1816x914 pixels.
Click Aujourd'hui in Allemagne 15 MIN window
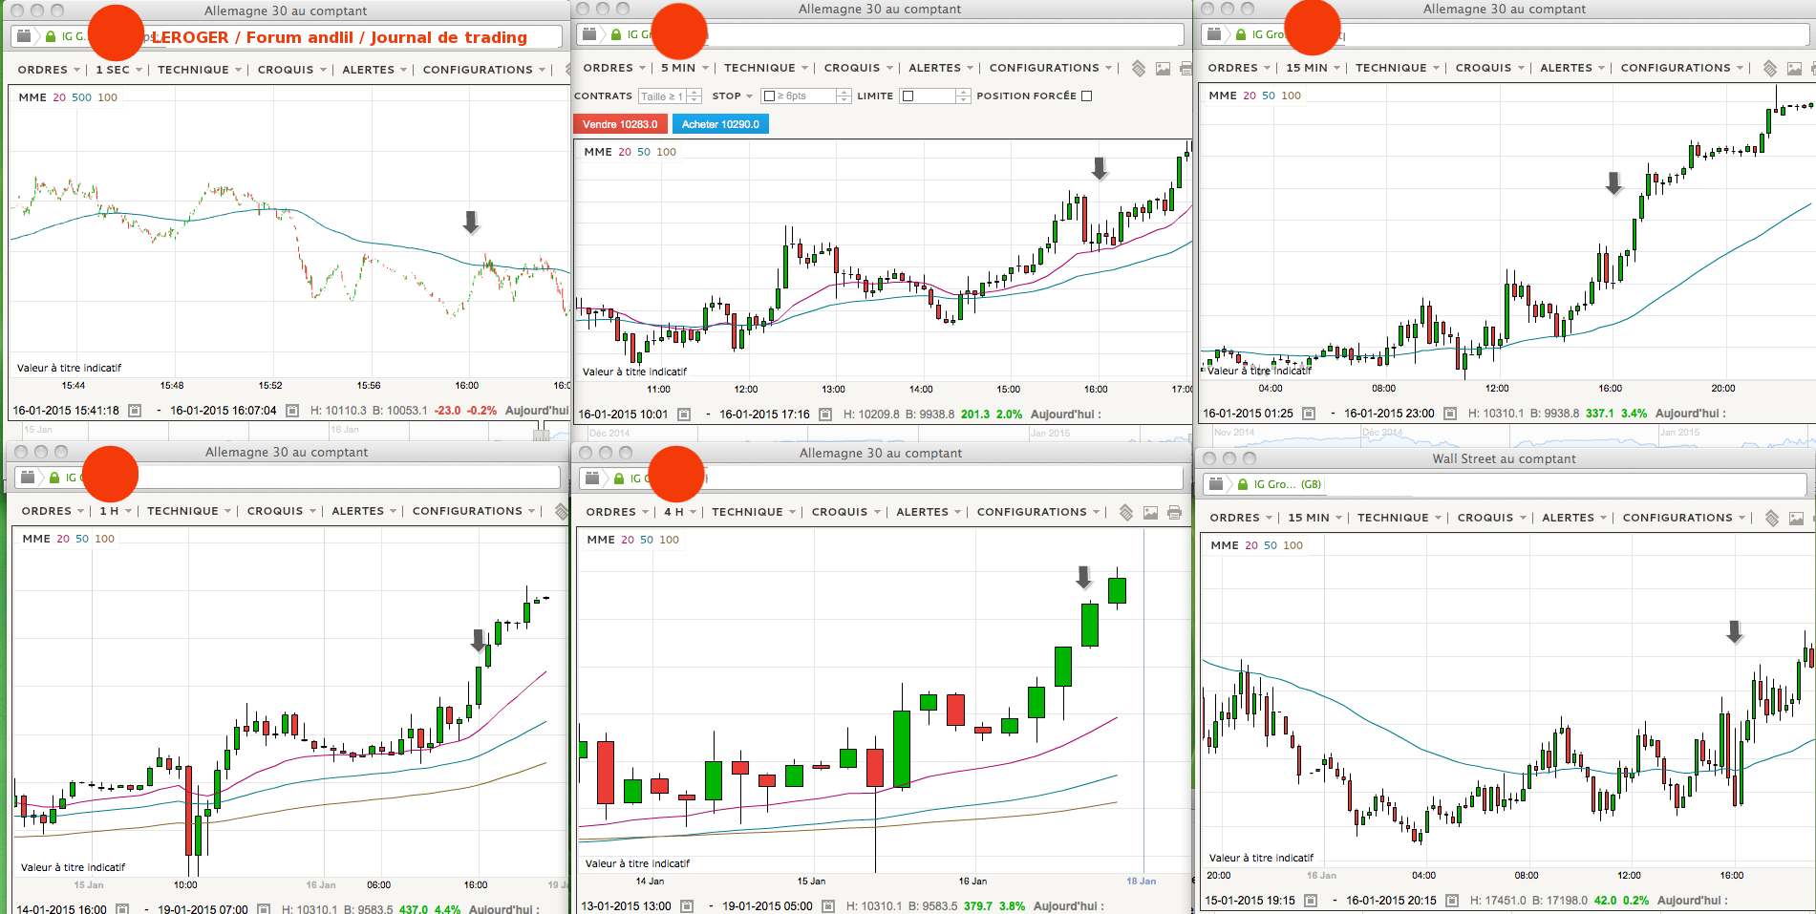point(1690,414)
